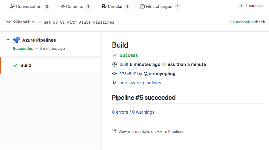Select the Checks tab
This screenshot has height=150, width=269.
(115, 7)
